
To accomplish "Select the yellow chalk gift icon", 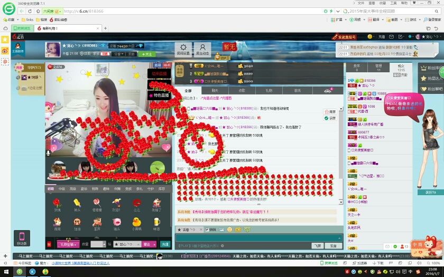I will [77, 203].
